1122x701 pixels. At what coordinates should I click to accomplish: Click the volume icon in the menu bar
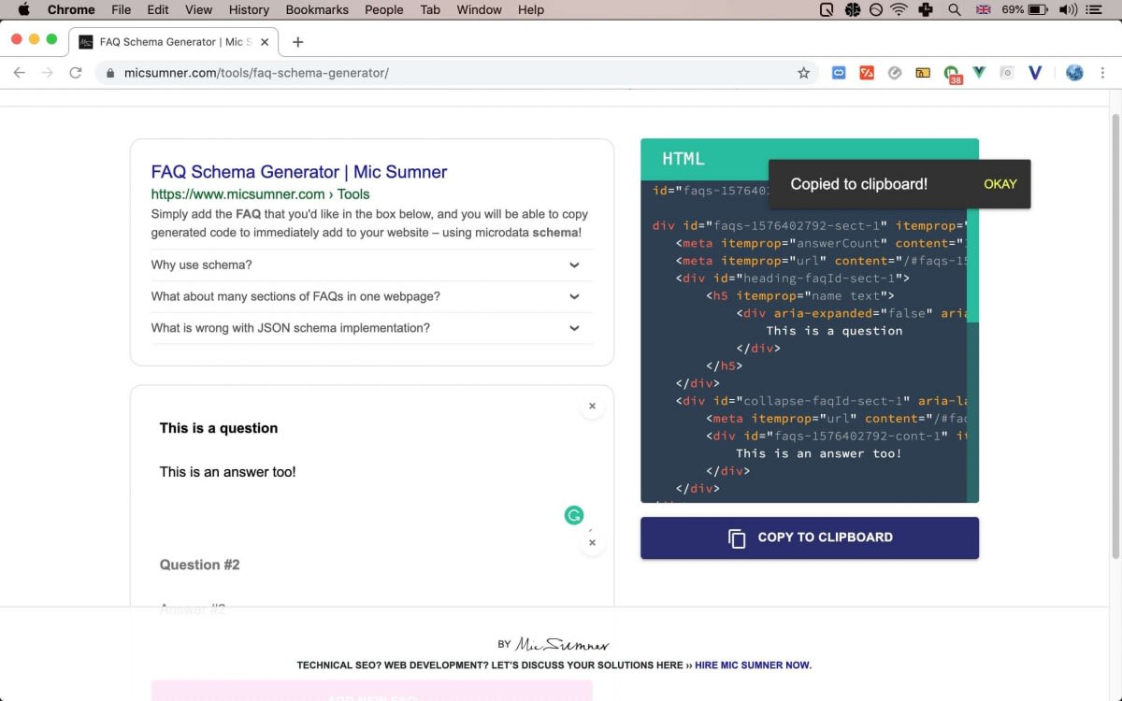coord(1068,9)
